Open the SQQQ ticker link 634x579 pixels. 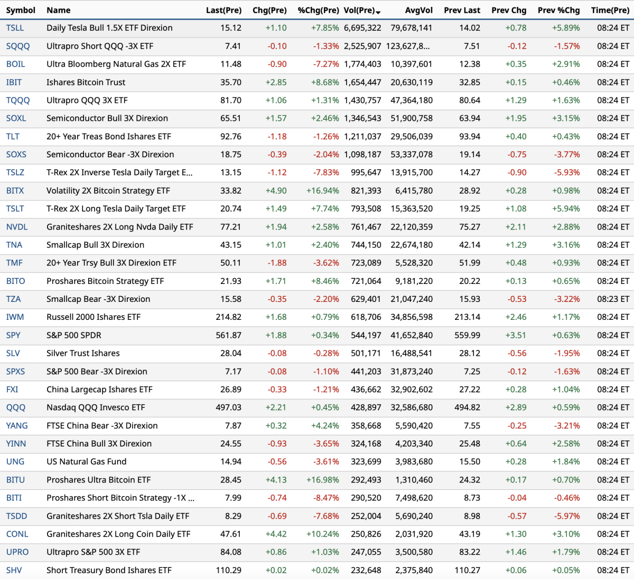point(18,46)
